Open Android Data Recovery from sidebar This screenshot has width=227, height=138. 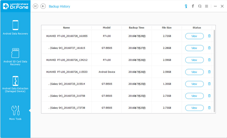(x=15, y=27)
